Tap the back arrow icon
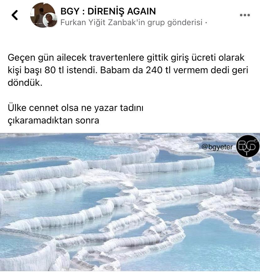 point(15,15)
